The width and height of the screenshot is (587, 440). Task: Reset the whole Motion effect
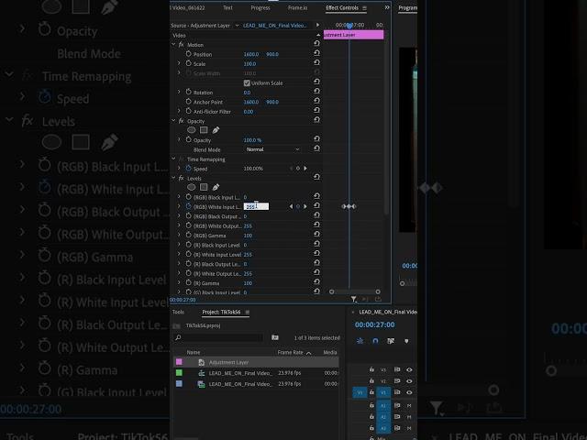pyautogui.click(x=316, y=43)
